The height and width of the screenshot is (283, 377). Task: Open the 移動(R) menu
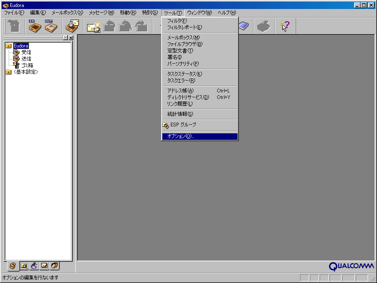(x=128, y=13)
